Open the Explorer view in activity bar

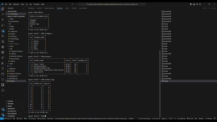click(x=3, y=9)
